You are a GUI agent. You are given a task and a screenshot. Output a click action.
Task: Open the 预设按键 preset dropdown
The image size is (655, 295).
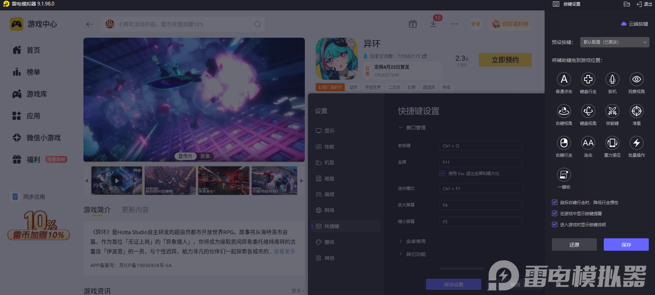tap(615, 42)
